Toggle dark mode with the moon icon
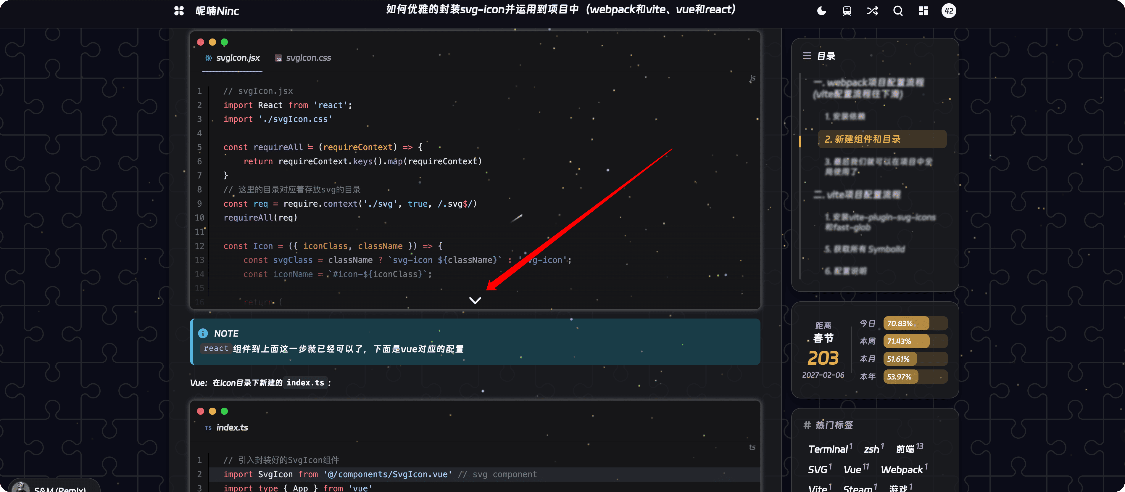The image size is (1125, 492). point(821,11)
